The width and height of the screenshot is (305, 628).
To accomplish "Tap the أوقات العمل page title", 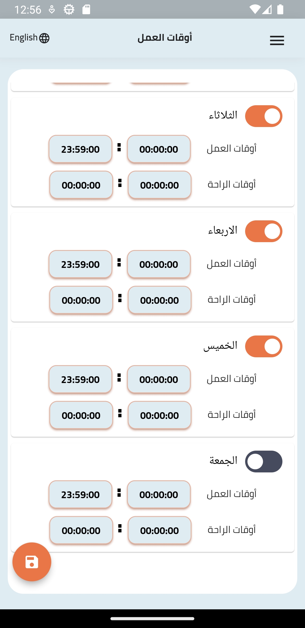I will 165,38.
